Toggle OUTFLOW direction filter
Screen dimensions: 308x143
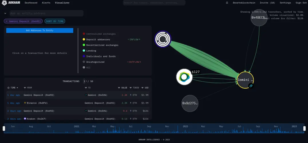click(134, 62)
